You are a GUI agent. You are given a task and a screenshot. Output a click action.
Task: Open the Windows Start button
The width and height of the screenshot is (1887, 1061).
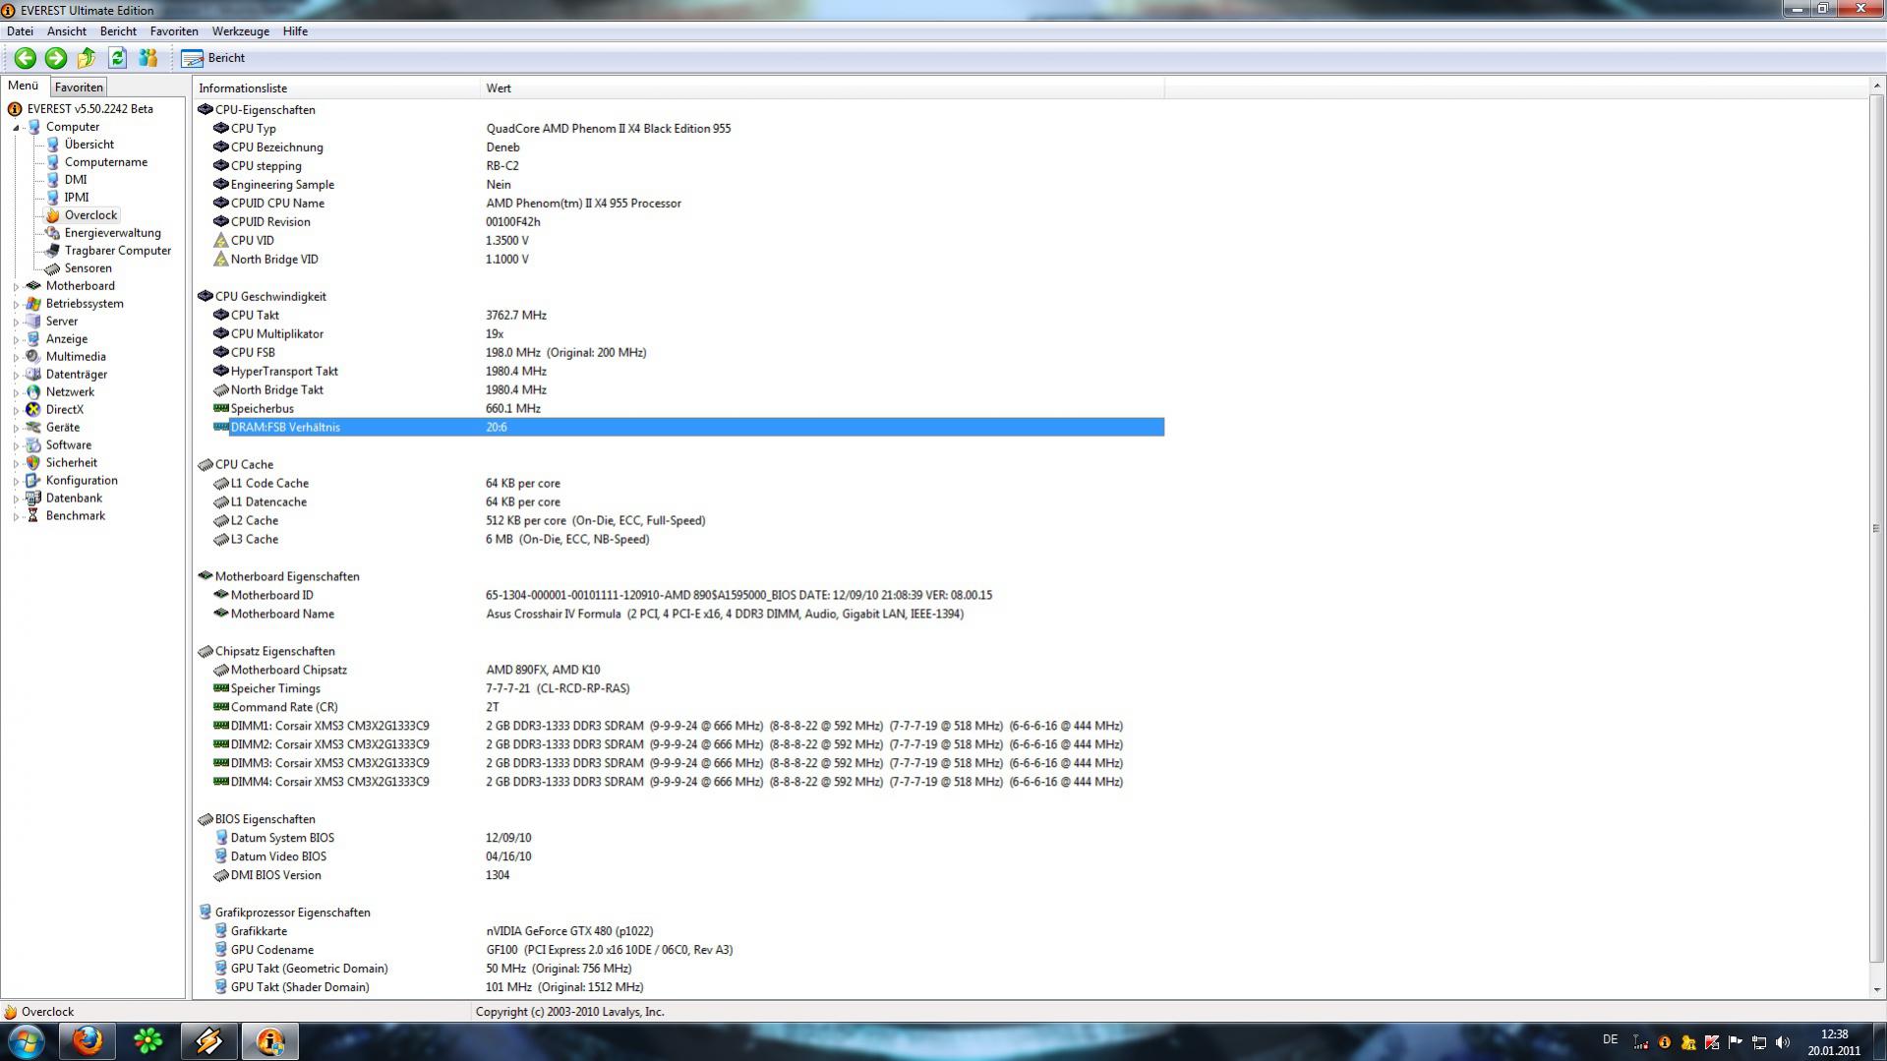[x=26, y=1041]
